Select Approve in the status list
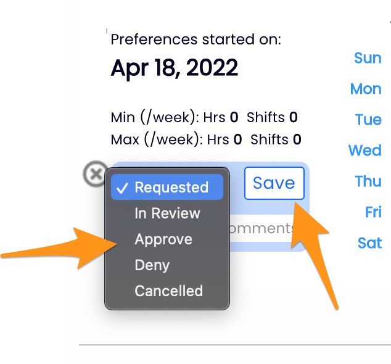 (x=163, y=239)
